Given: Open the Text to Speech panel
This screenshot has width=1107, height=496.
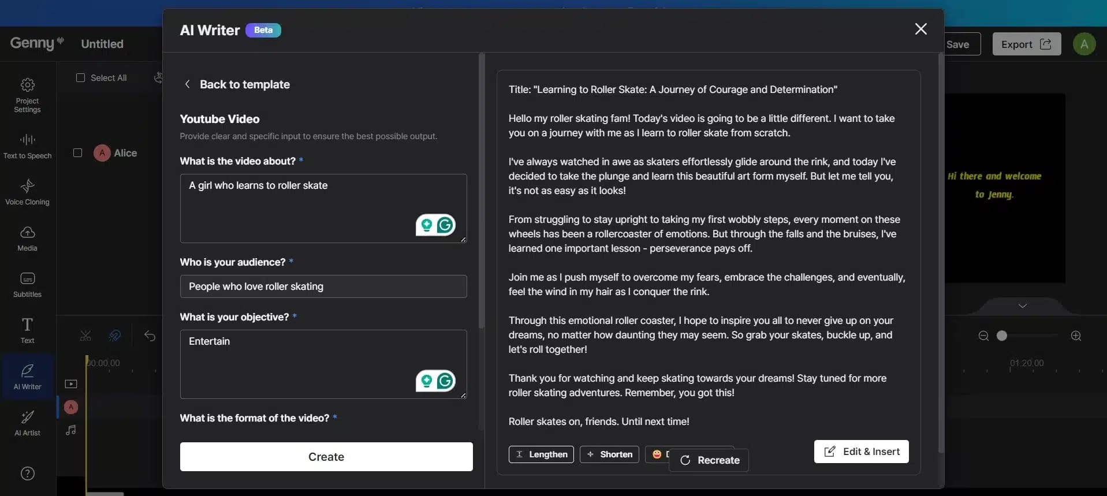Looking at the screenshot, I should pos(27,146).
